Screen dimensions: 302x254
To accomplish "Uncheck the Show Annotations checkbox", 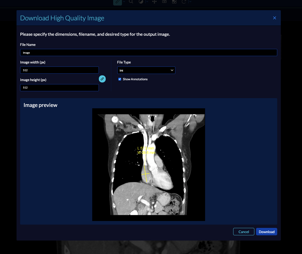I will point(120,79).
